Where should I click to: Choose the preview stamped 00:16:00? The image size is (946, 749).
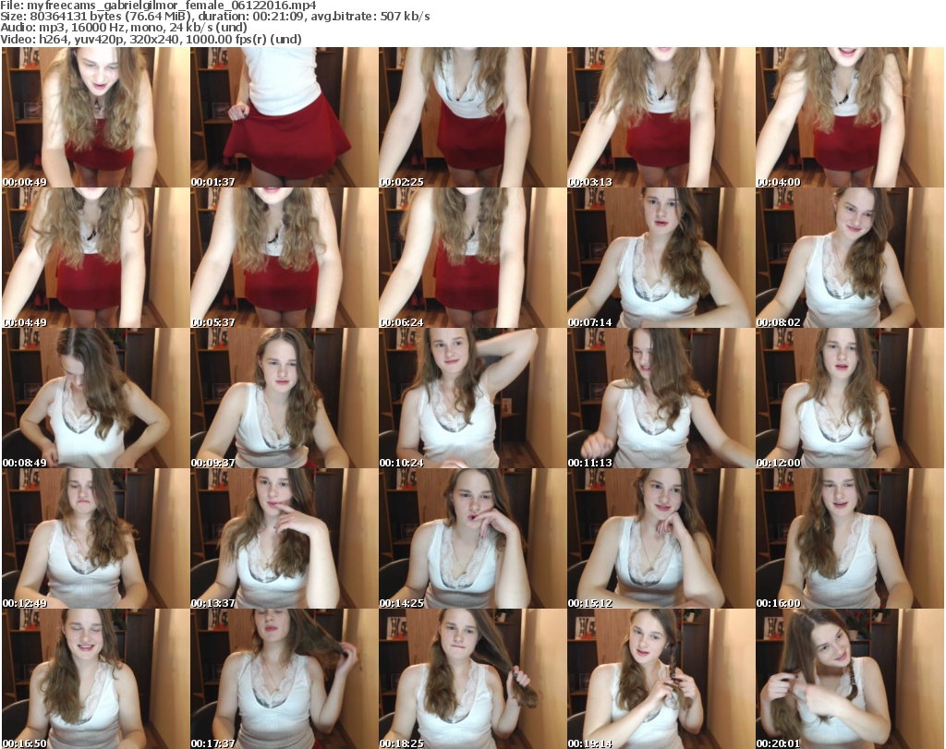pos(850,538)
